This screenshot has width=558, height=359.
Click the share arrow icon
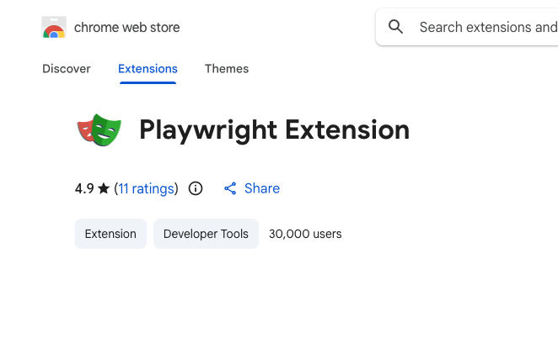click(230, 188)
